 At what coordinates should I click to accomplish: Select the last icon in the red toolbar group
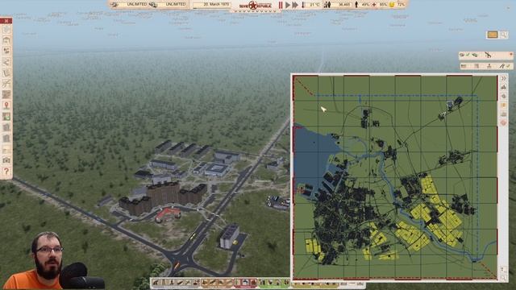(253, 283)
